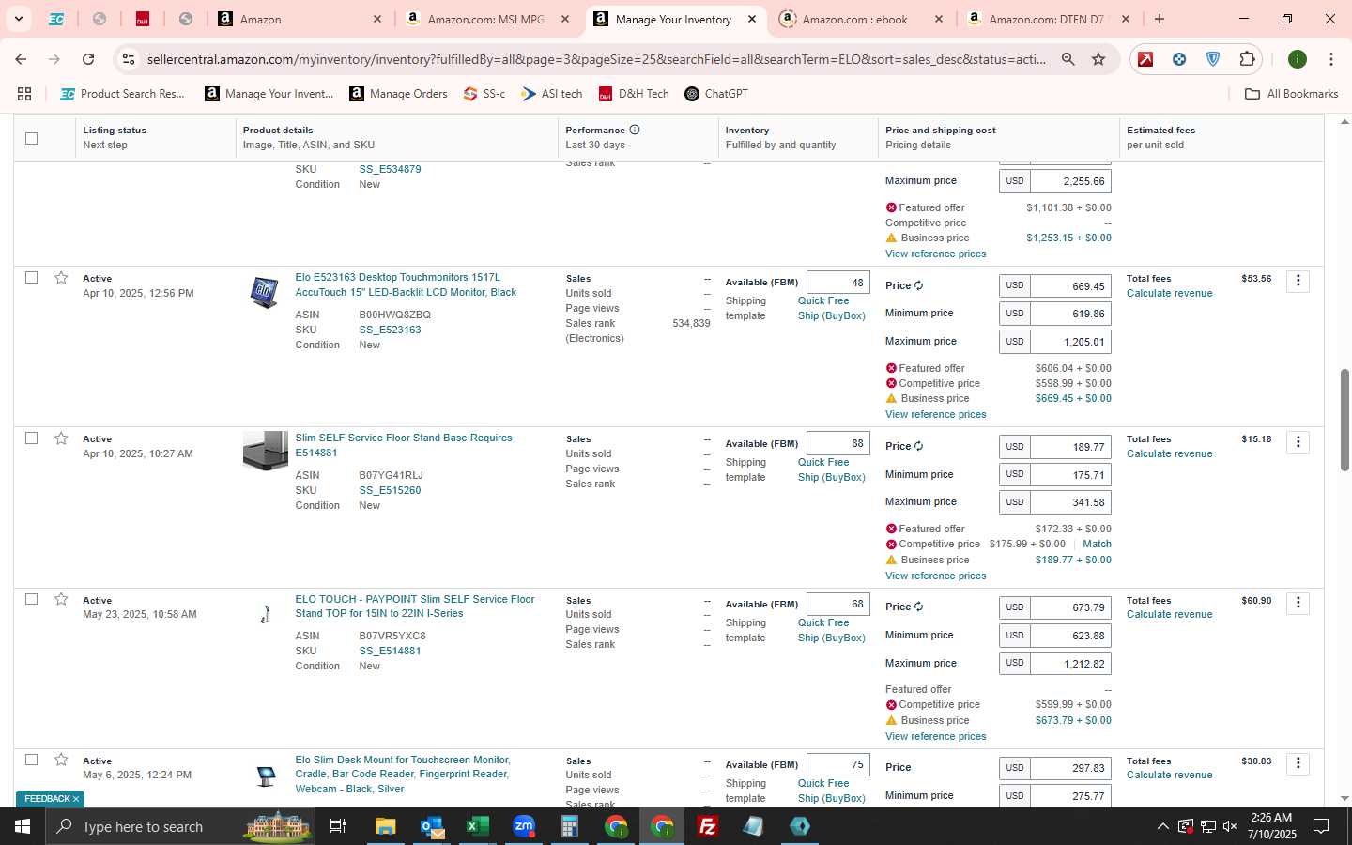Image resolution: width=1352 pixels, height=845 pixels.
Task: Favorite the Slim SELF Service Floor Stand star
Action: [x=61, y=438]
